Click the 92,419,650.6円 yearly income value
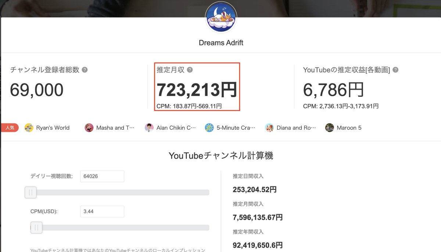The image size is (441, 252). [x=258, y=245]
